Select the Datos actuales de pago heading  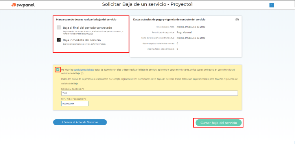[169, 20]
